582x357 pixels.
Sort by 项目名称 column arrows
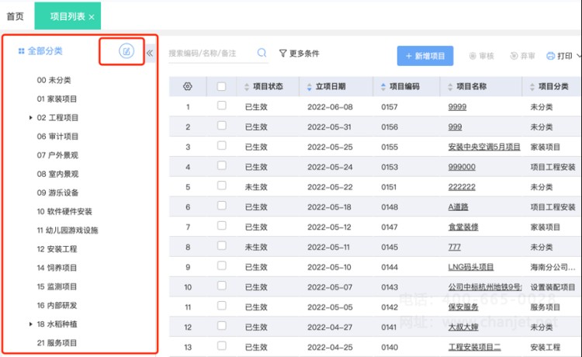pos(450,87)
